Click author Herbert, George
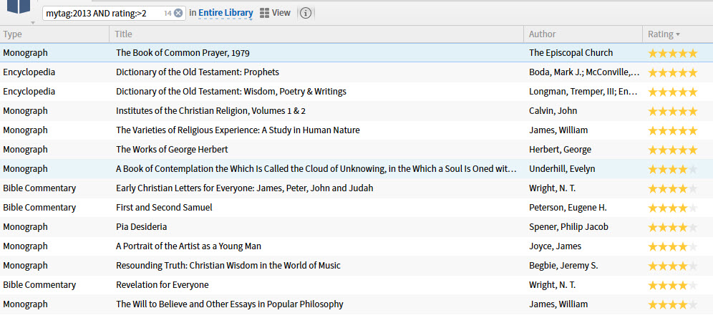 (561, 150)
